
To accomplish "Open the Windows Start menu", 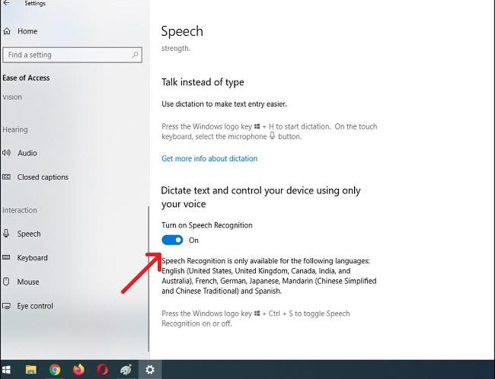I will pos(6,369).
